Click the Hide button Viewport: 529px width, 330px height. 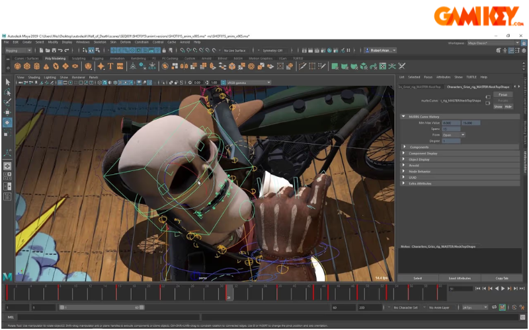coord(509,107)
